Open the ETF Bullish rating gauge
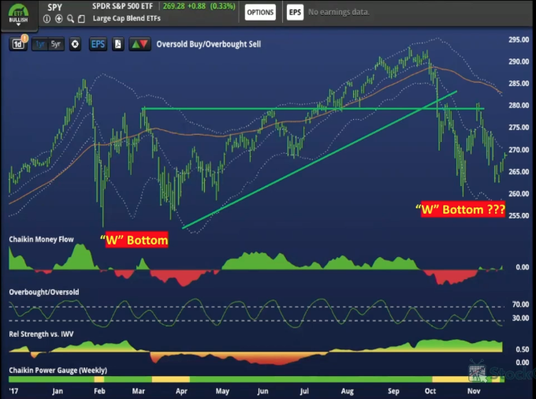 (18, 16)
